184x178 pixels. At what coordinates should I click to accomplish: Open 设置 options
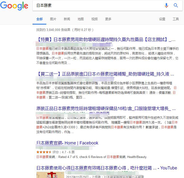(162, 19)
